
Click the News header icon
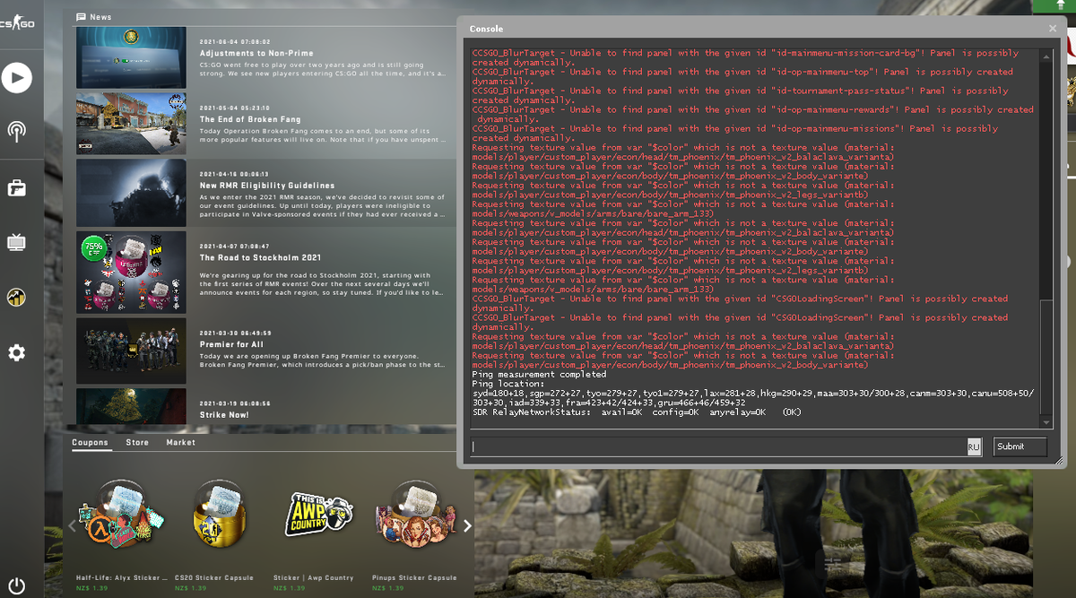82,16
